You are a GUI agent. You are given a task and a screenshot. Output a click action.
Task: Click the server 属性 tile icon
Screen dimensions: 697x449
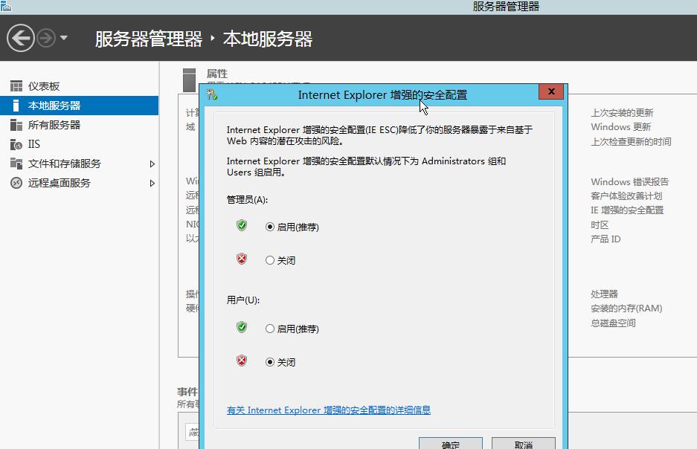click(190, 80)
